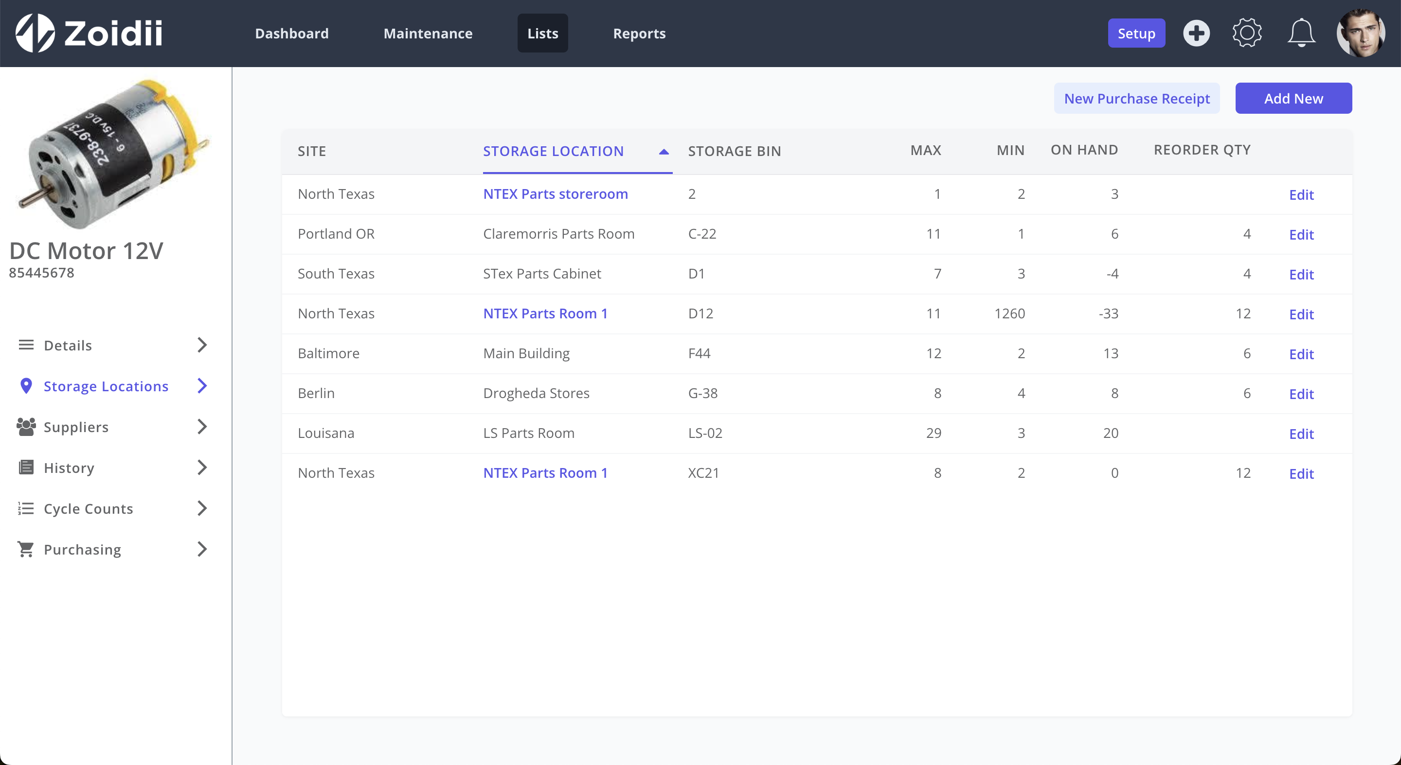Open NTEX Parts storeroom link
This screenshot has height=765, width=1401.
(x=555, y=194)
